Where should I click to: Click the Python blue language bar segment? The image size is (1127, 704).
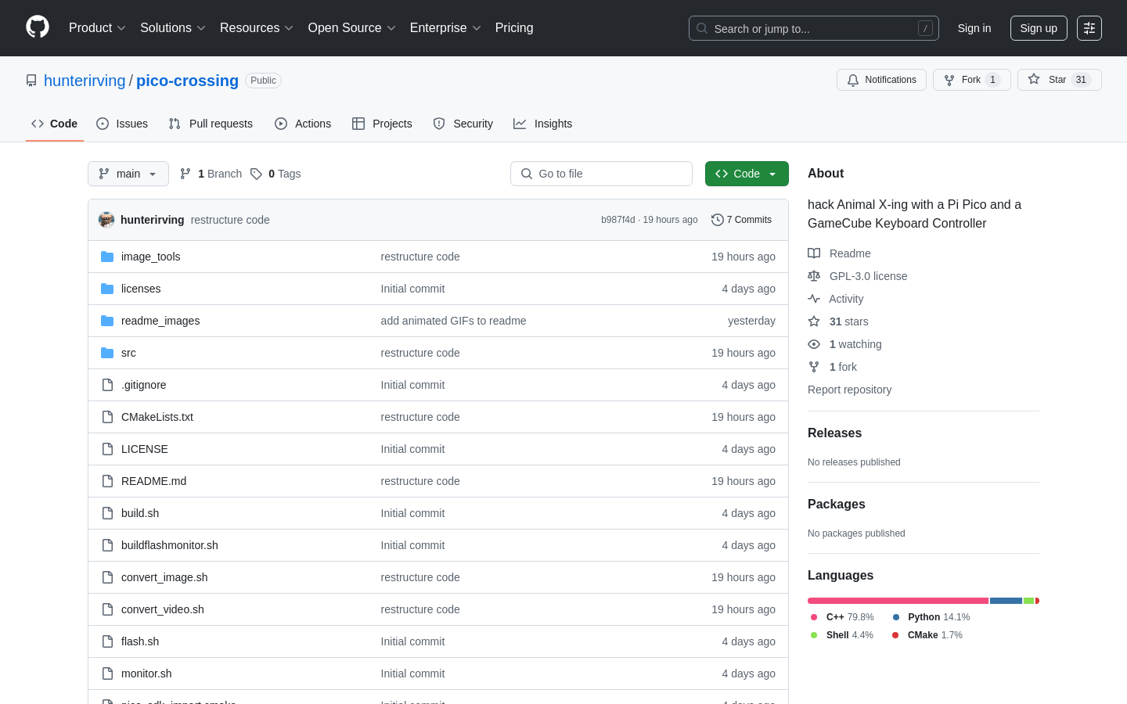(1006, 601)
